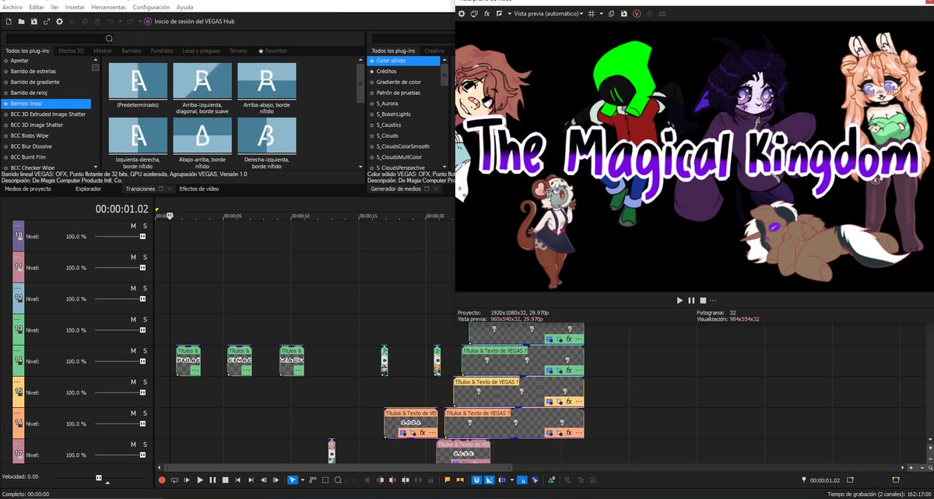
Task: Open the undo history dropdown arrow
Action: tap(120, 22)
